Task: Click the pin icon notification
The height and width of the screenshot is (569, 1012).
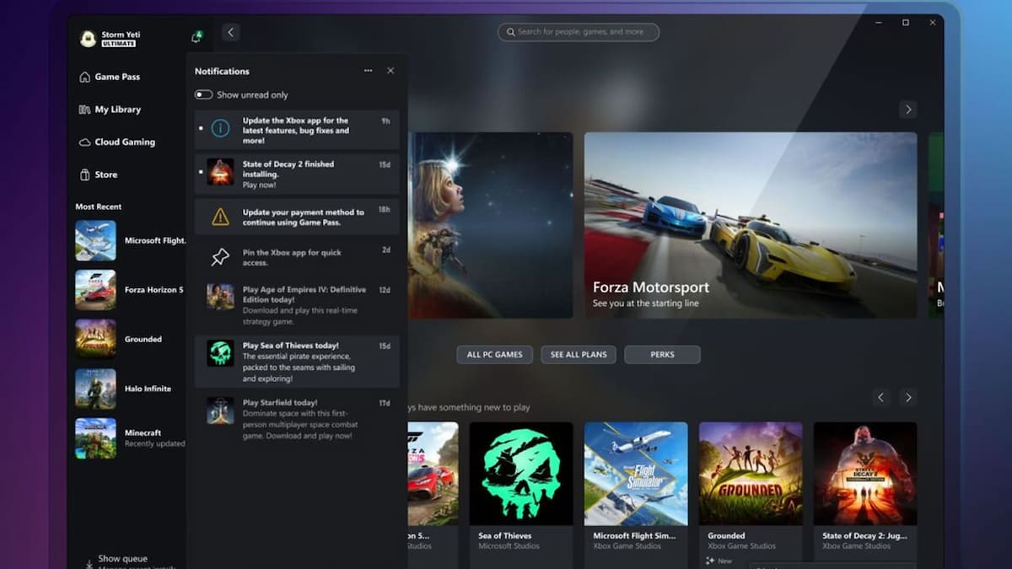Action: (220, 257)
